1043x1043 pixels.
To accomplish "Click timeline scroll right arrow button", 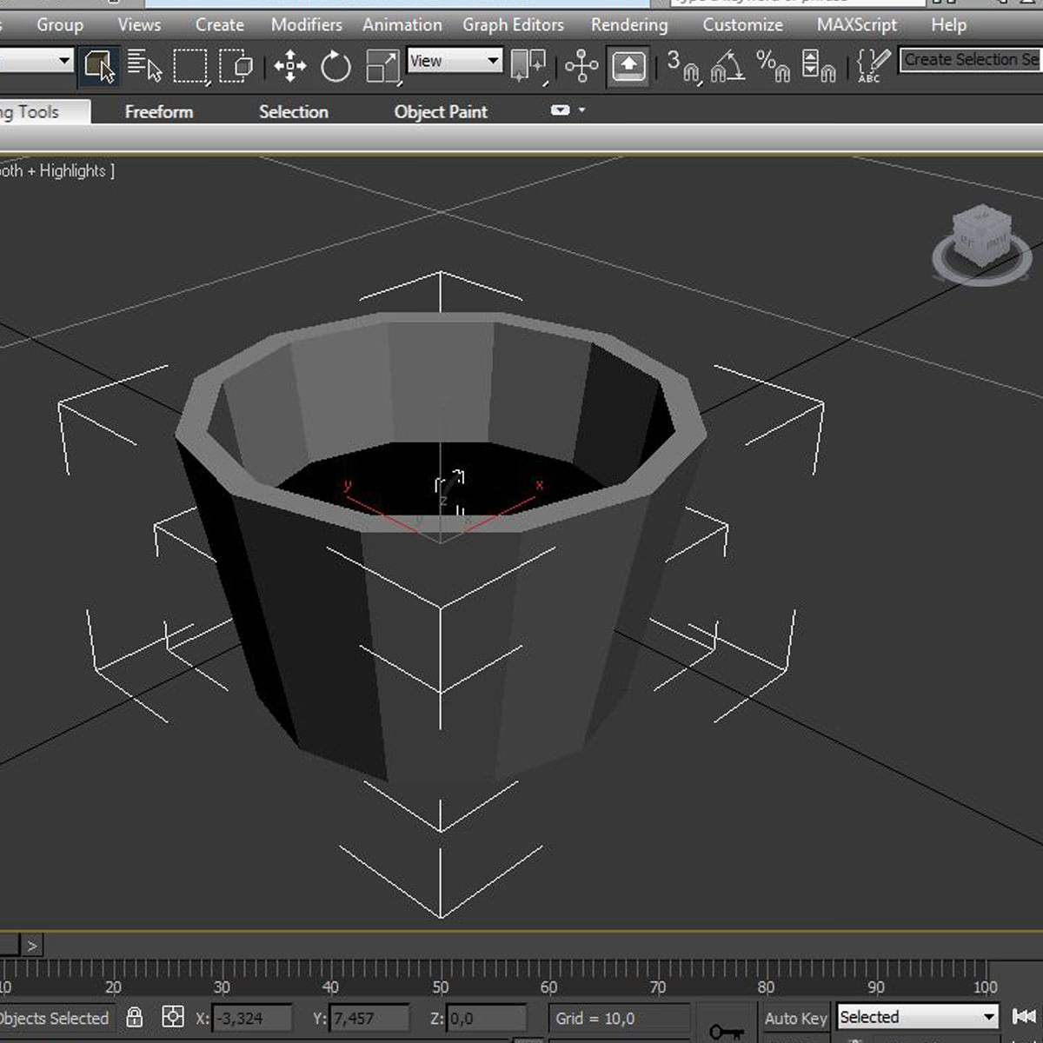I will 32,946.
